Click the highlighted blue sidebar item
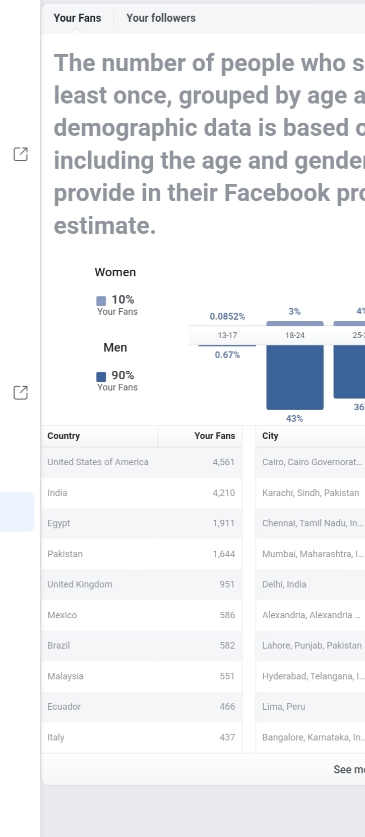This screenshot has width=365, height=837. [17, 512]
